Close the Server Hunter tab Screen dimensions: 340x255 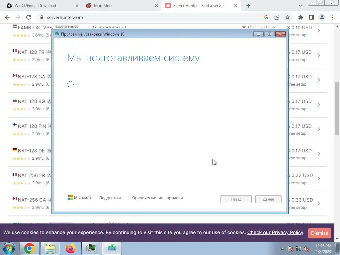click(236, 6)
